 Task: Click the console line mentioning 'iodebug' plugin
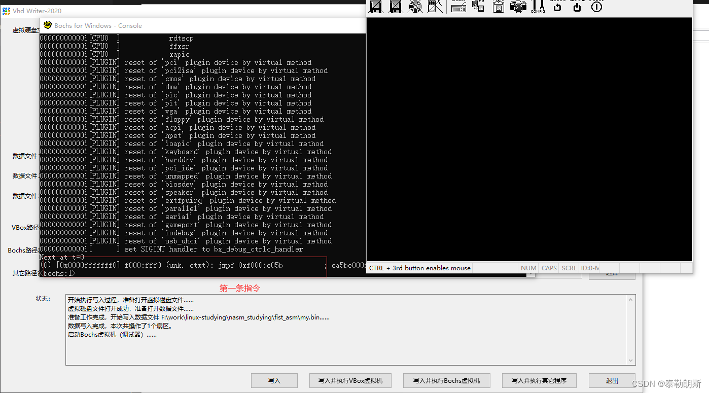pos(184,233)
